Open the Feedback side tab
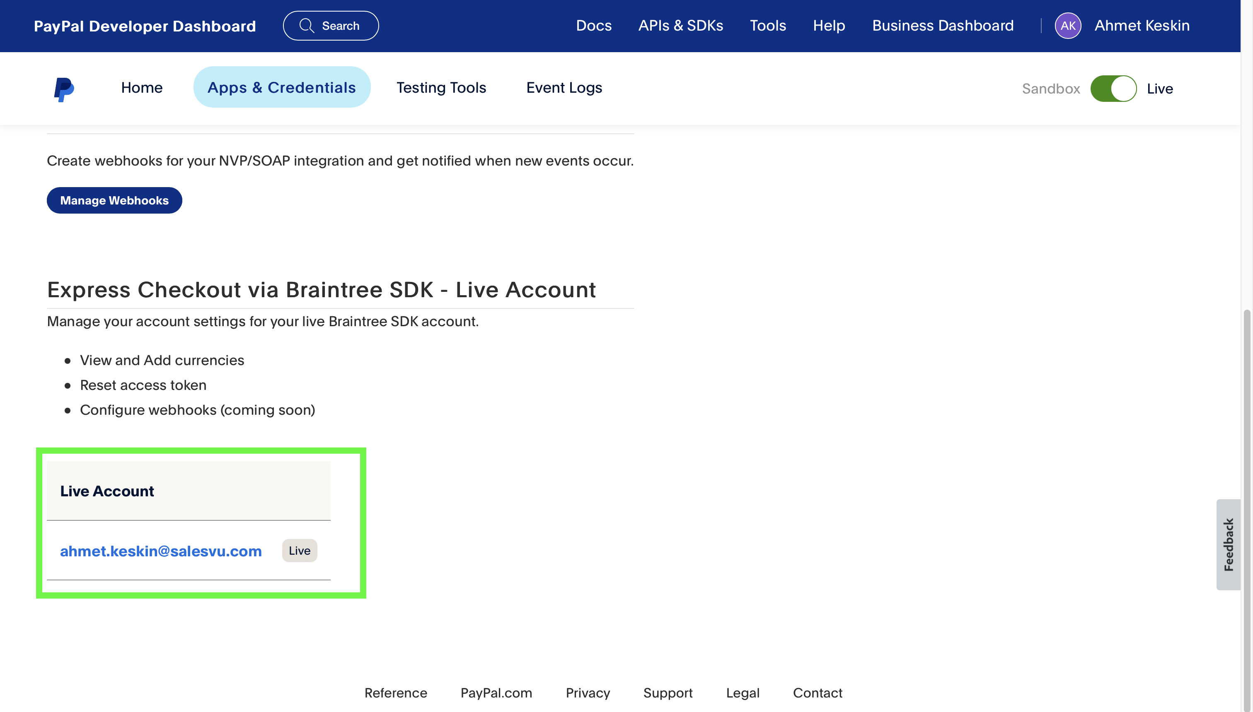This screenshot has height=712, width=1253. tap(1228, 545)
